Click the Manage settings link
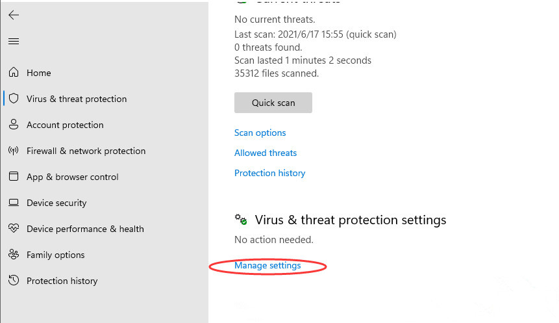Screen dimensions: 559x323 coord(267,265)
